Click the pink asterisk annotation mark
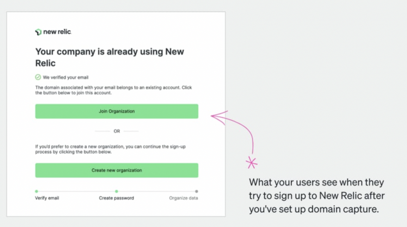 click(x=252, y=162)
